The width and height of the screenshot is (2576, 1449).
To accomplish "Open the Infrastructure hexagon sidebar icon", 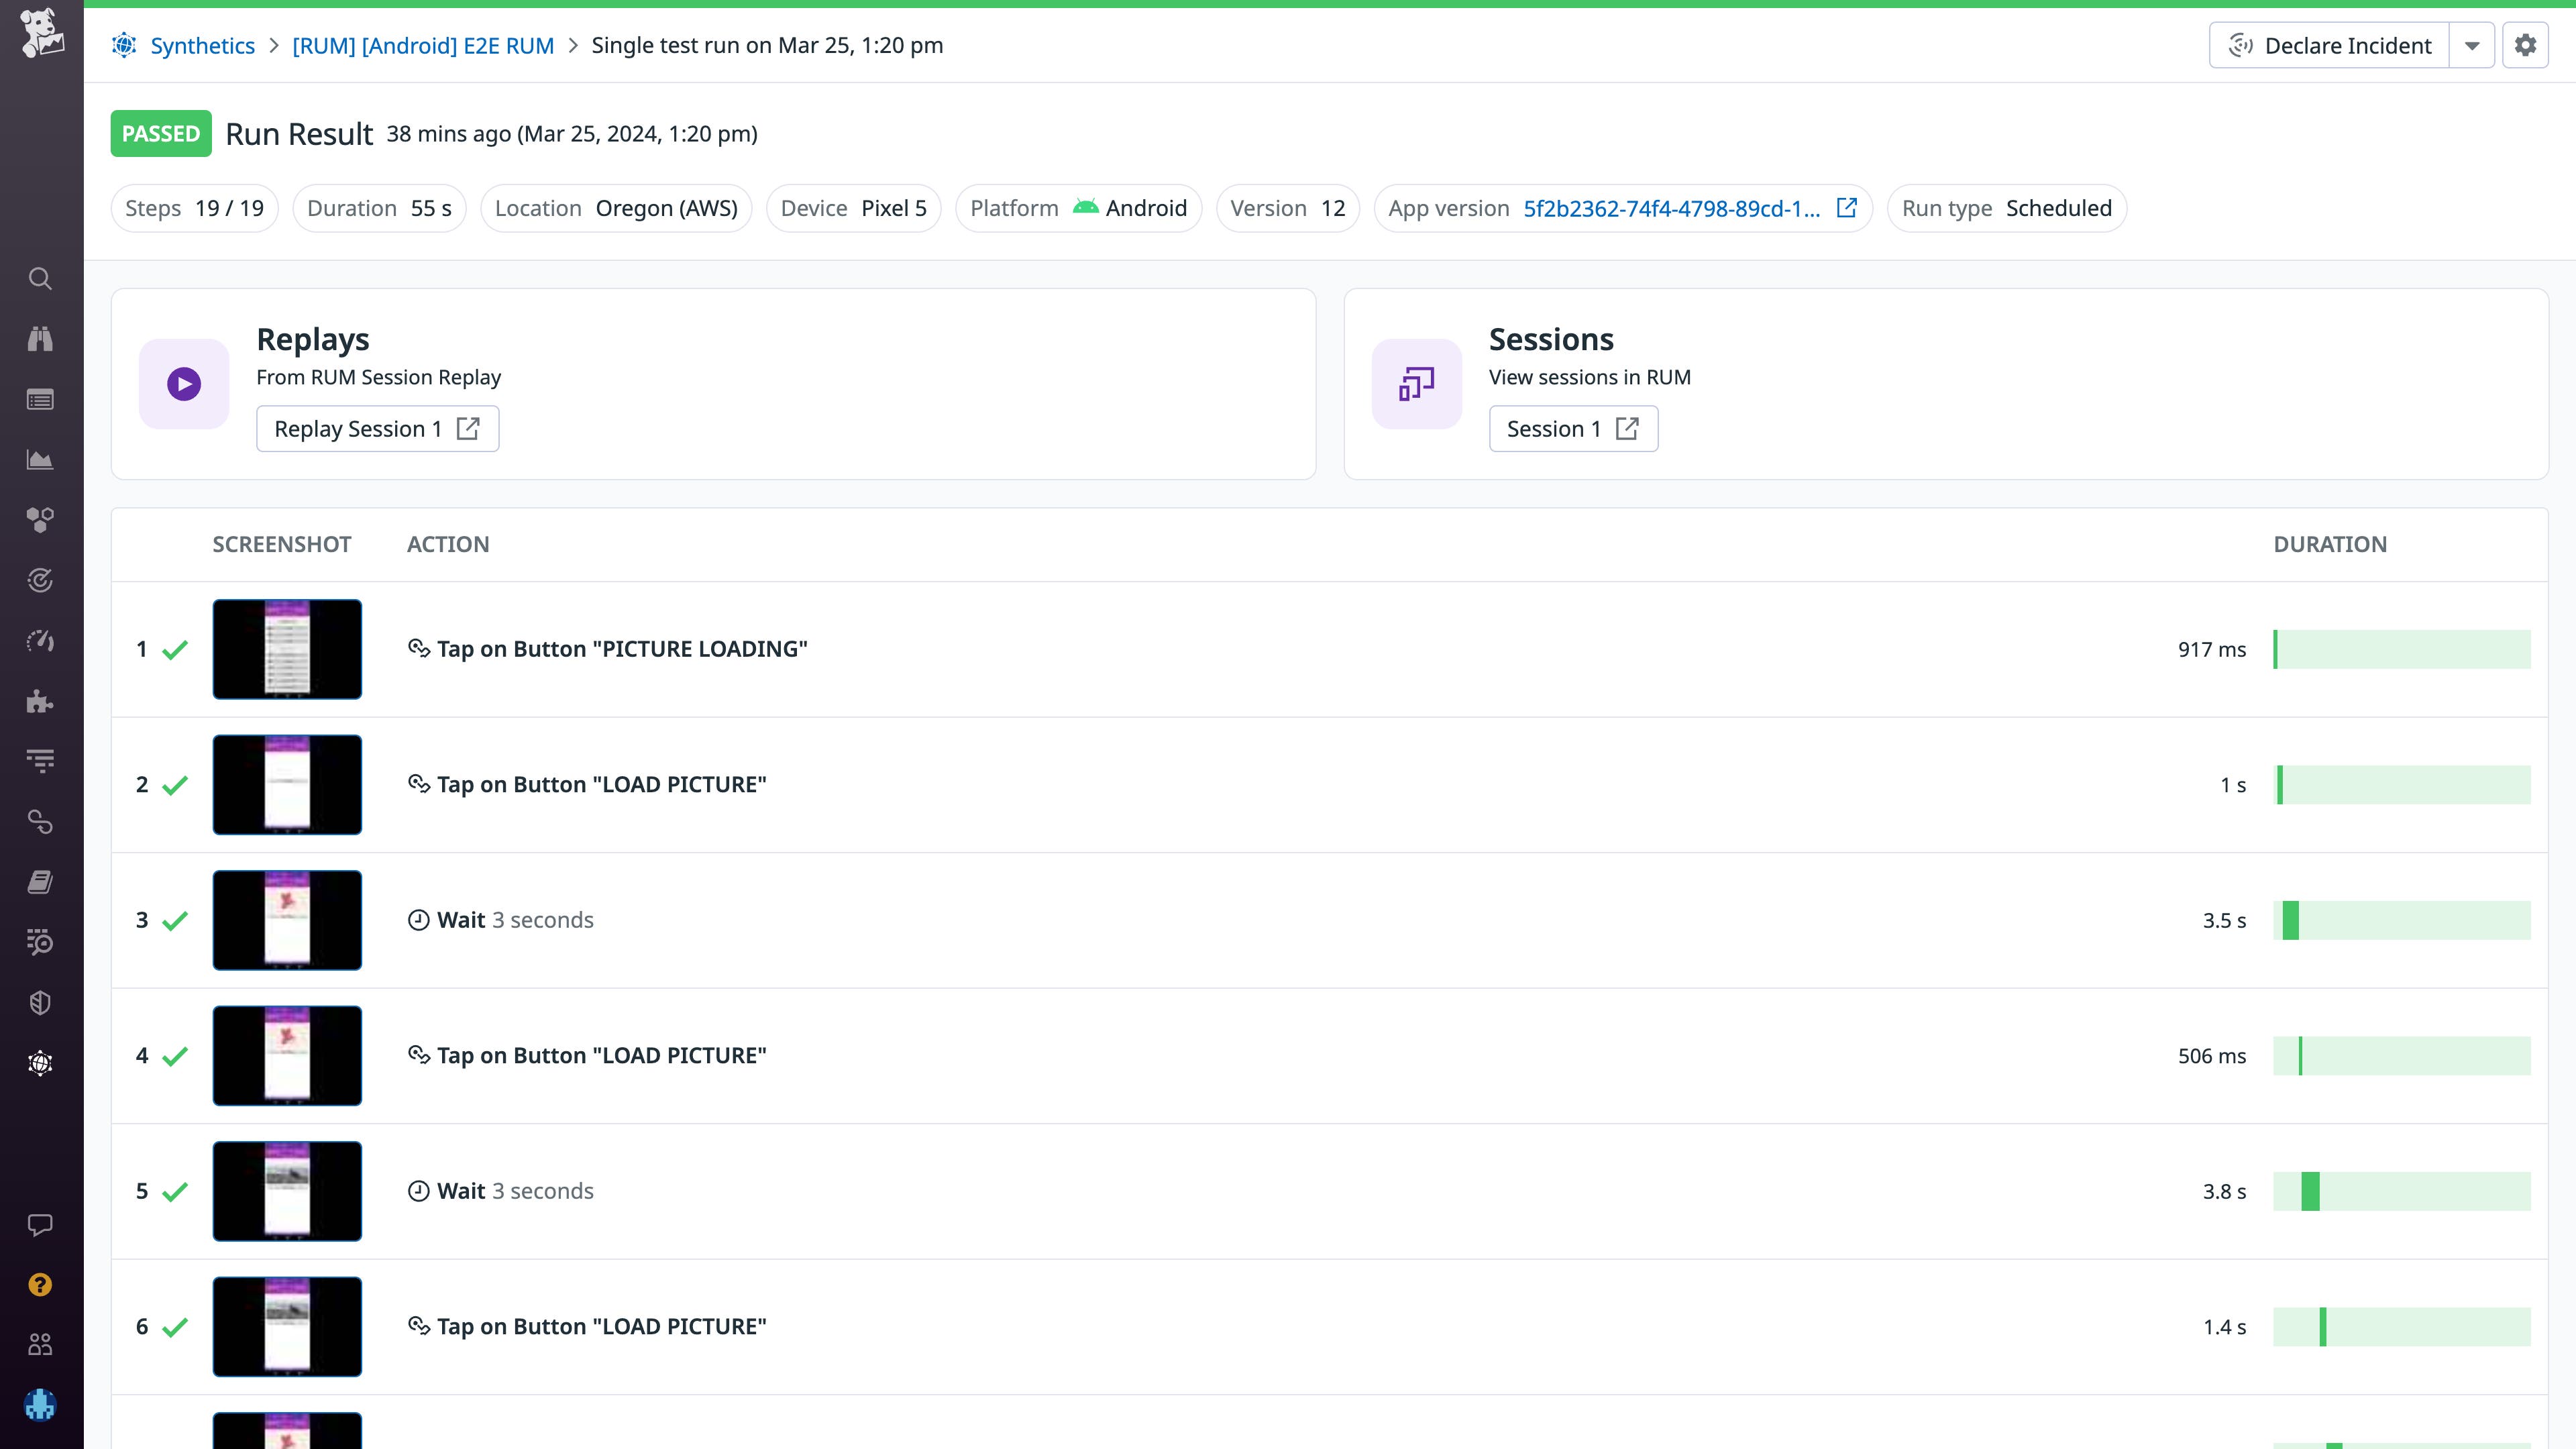I will 40,519.
